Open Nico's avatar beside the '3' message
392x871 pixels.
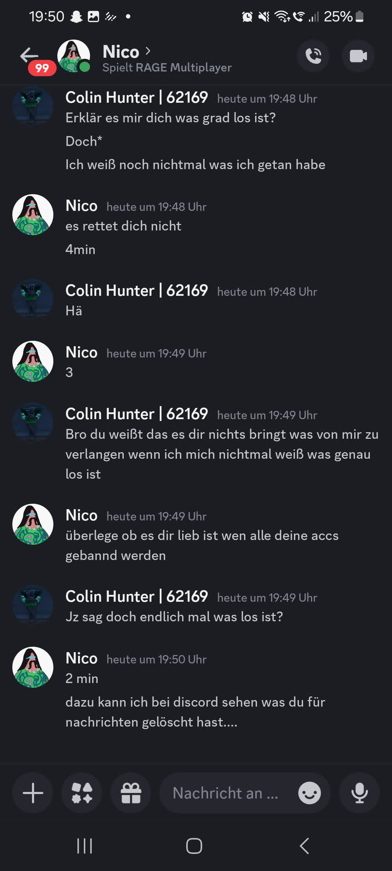point(33,361)
